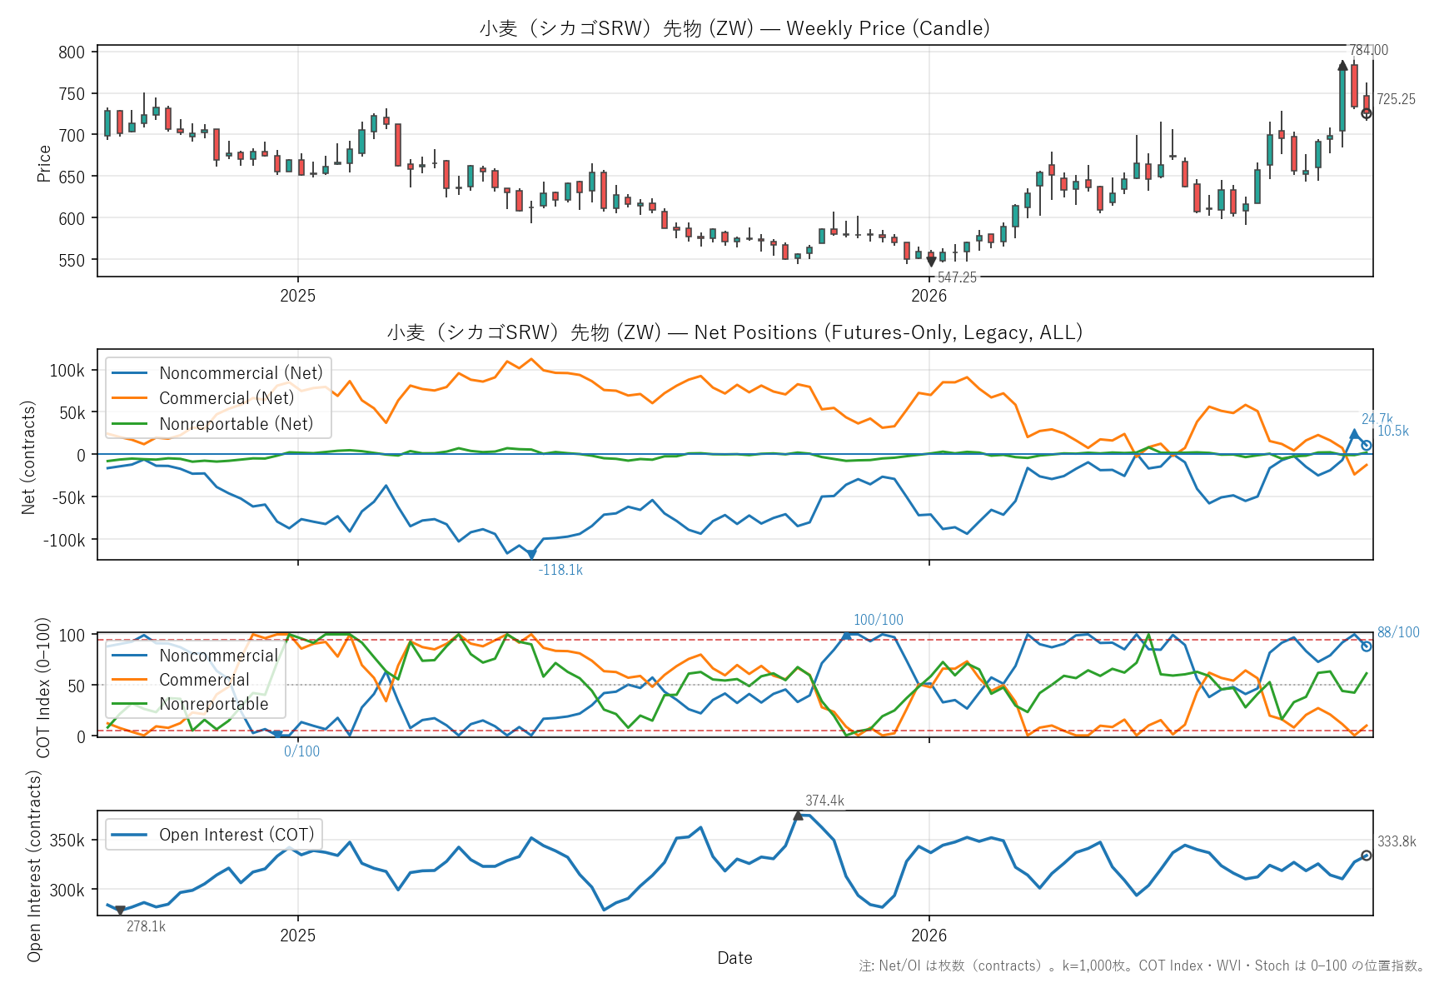
Task: Click the 24.7k net position peak label
Action: tap(1377, 419)
